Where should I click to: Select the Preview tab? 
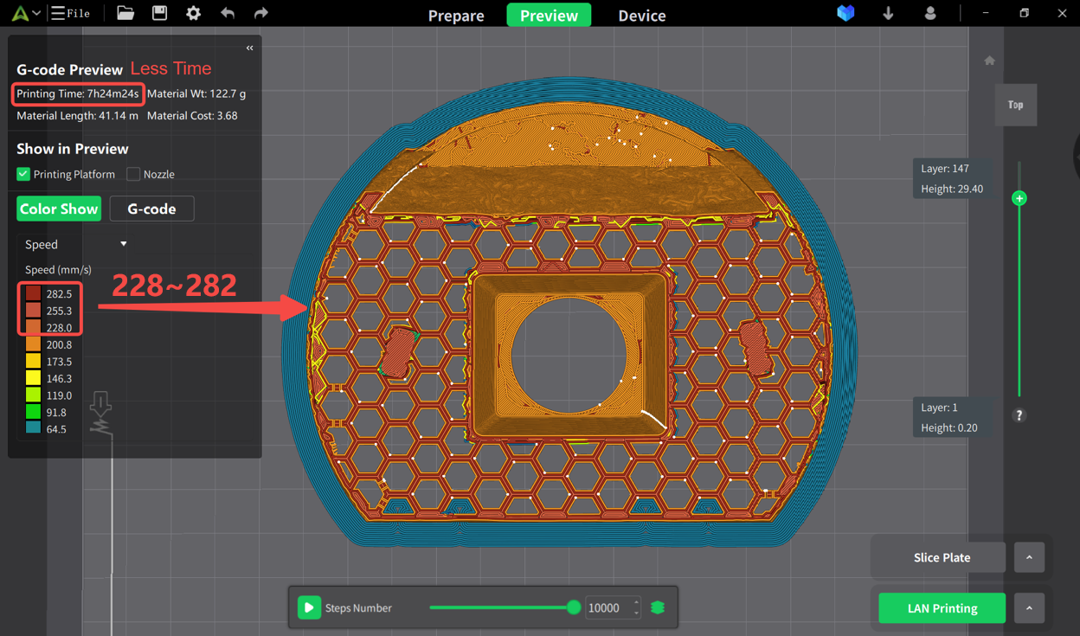pos(549,16)
